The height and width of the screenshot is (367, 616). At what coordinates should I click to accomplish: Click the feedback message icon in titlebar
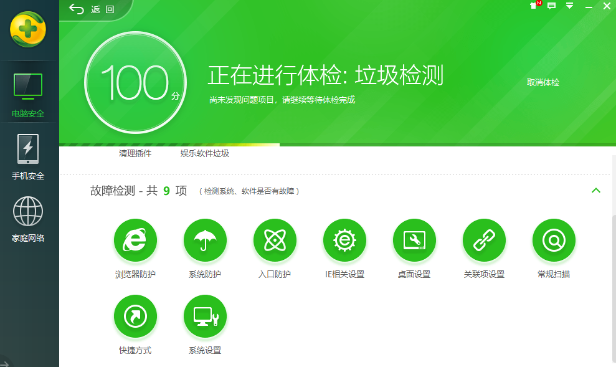pyautogui.click(x=551, y=6)
